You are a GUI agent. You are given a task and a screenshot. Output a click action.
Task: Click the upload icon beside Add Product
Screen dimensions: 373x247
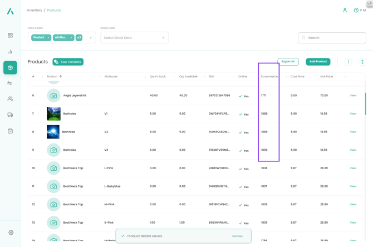click(x=362, y=62)
